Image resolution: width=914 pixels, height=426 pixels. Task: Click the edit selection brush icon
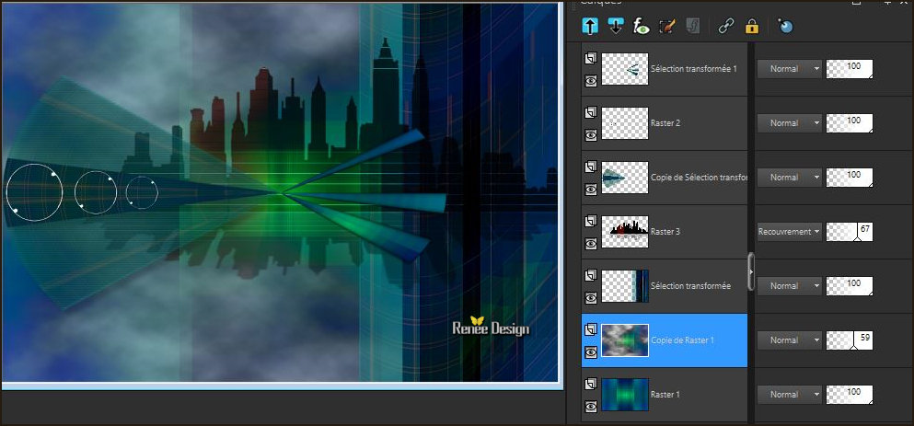click(x=666, y=27)
